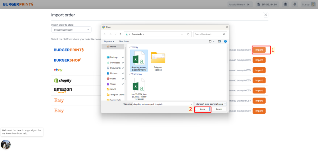
Task: Download example CSV for Amazon row
Action: point(240,90)
